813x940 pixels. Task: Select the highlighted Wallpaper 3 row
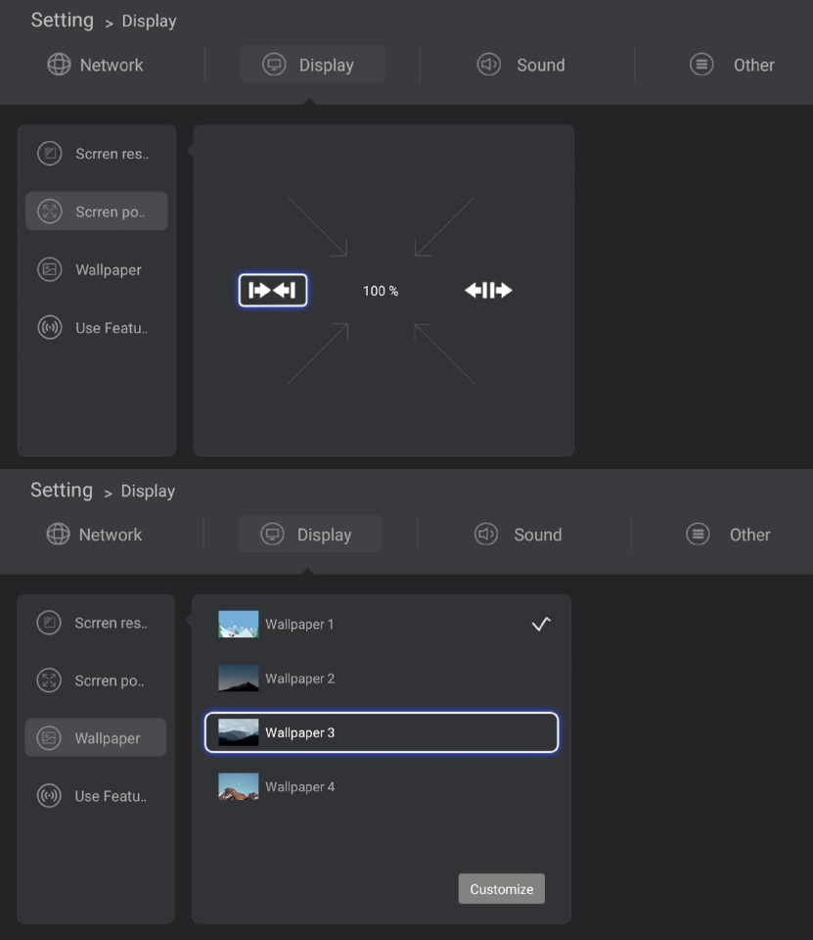point(381,732)
